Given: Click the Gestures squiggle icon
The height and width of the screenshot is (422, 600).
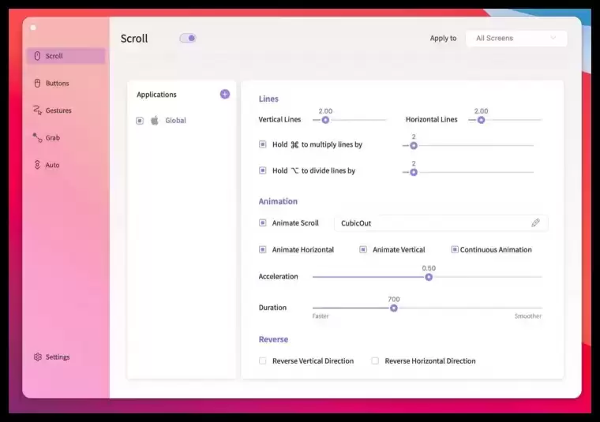Looking at the screenshot, I should [x=37, y=110].
